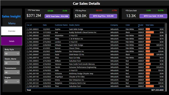Screen dimensions: 169x95
Task: Select cell C_CND_000430
Action: pyautogui.click(x=33, y=39)
